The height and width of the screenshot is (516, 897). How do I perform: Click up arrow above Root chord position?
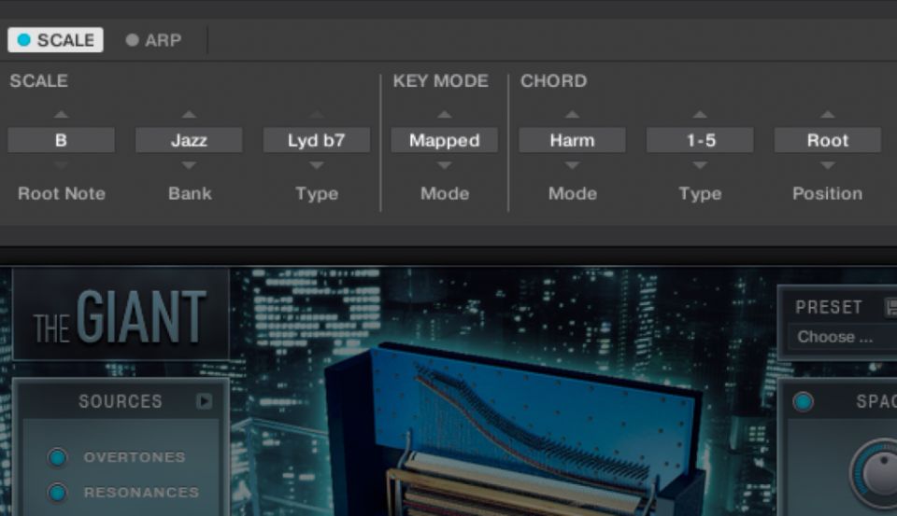[827, 115]
